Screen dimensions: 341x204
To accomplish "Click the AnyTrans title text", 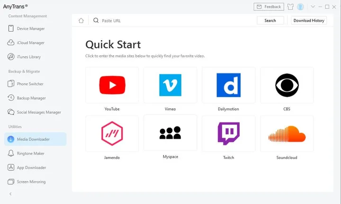I will [15, 6].
